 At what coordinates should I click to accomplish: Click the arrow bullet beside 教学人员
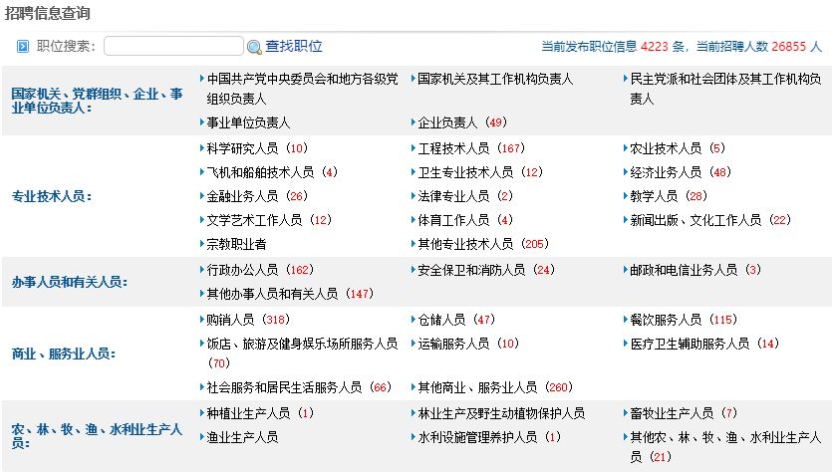point(623,196)
